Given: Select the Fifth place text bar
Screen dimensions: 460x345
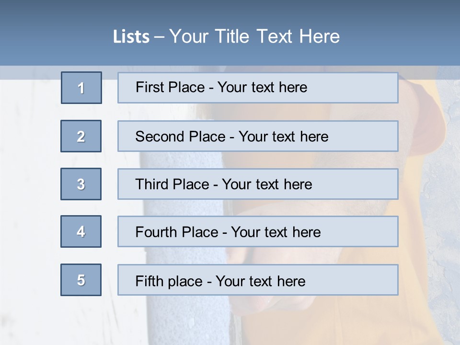Looking at the screenshot, I should click(258, 280).
